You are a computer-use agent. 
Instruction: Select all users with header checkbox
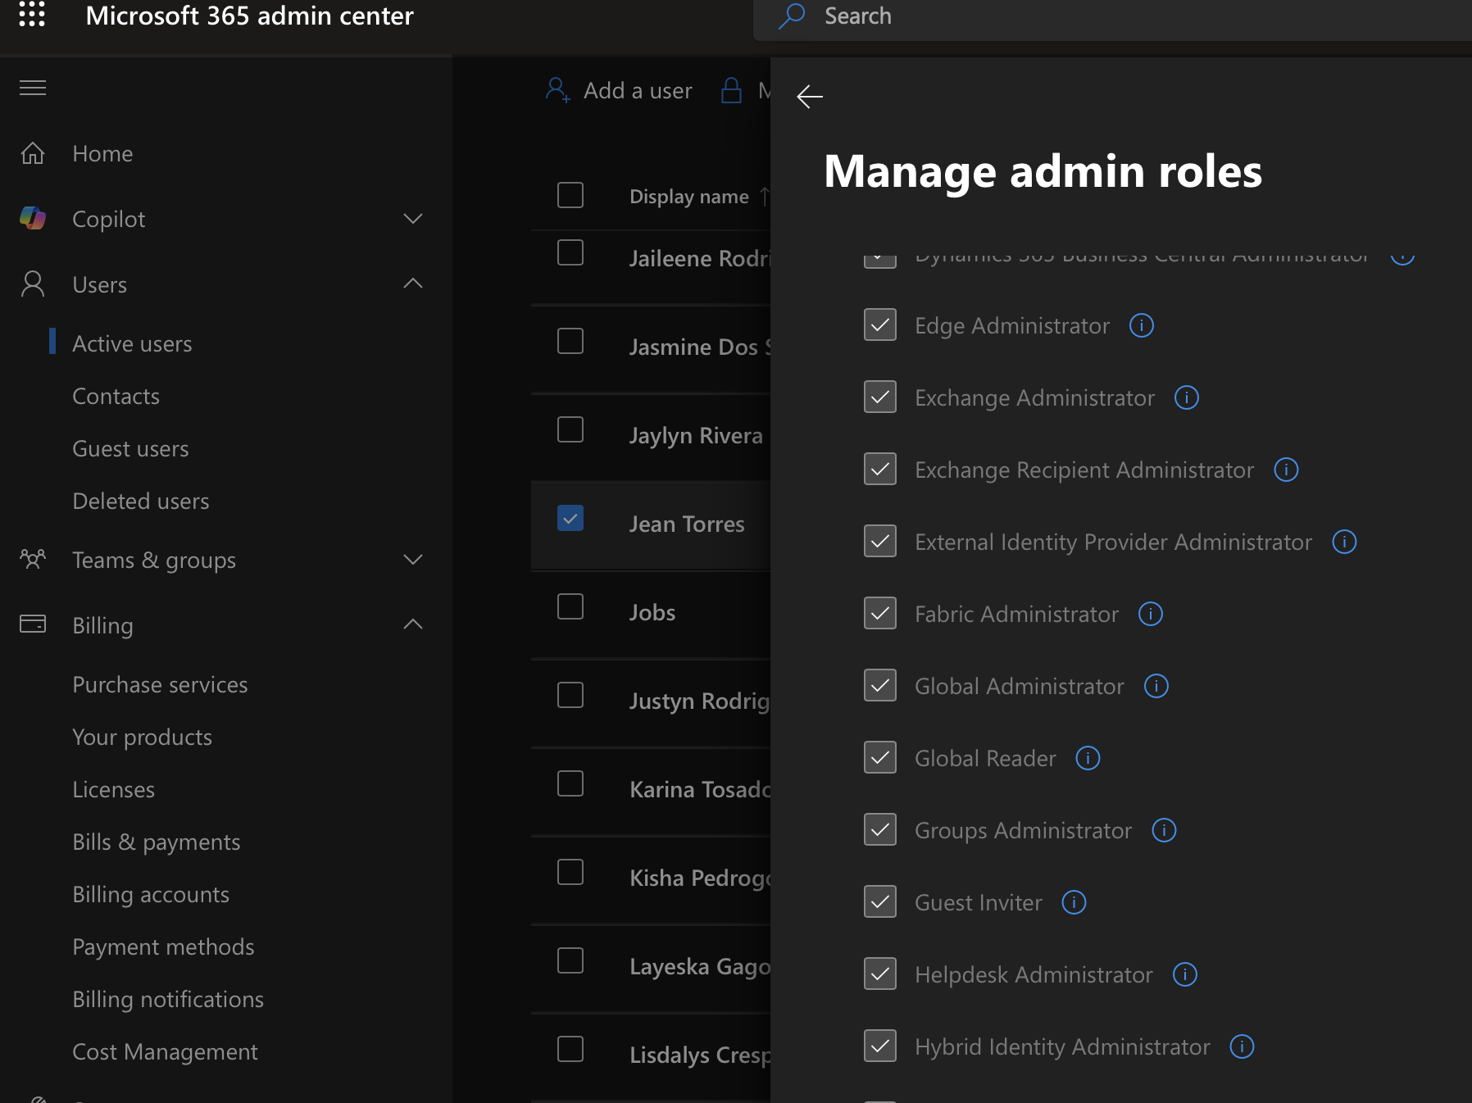click(570, 195)
